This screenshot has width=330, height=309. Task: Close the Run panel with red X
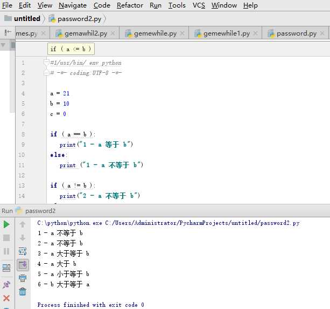6,298
